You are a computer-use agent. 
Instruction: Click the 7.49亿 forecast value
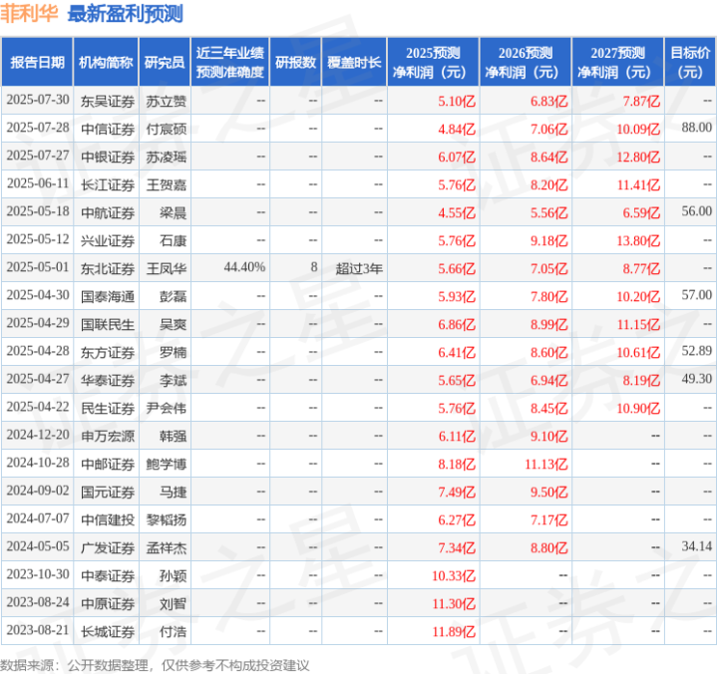(457, 492)
